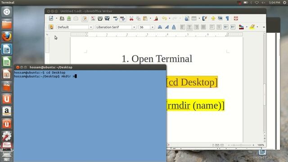Viewport: 288px width, 162px height.
Task: Click the Export as PDF icon
Action: pyautogui.click(x=93, y=18)
